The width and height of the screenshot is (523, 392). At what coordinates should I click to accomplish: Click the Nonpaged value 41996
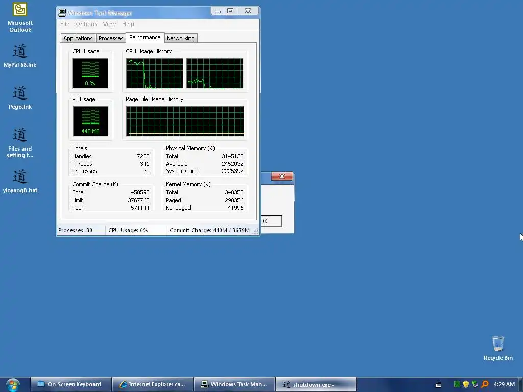235,208
